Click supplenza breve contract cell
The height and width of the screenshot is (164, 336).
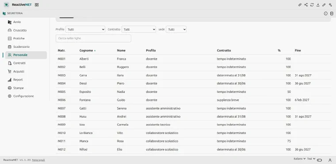pyautogui.click(x=228, y=100)
